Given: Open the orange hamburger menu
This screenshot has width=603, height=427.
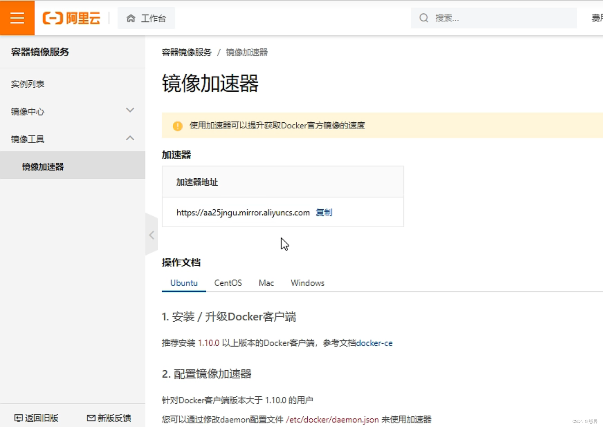Looking at the screenshot, I should (x=17, y=18).
